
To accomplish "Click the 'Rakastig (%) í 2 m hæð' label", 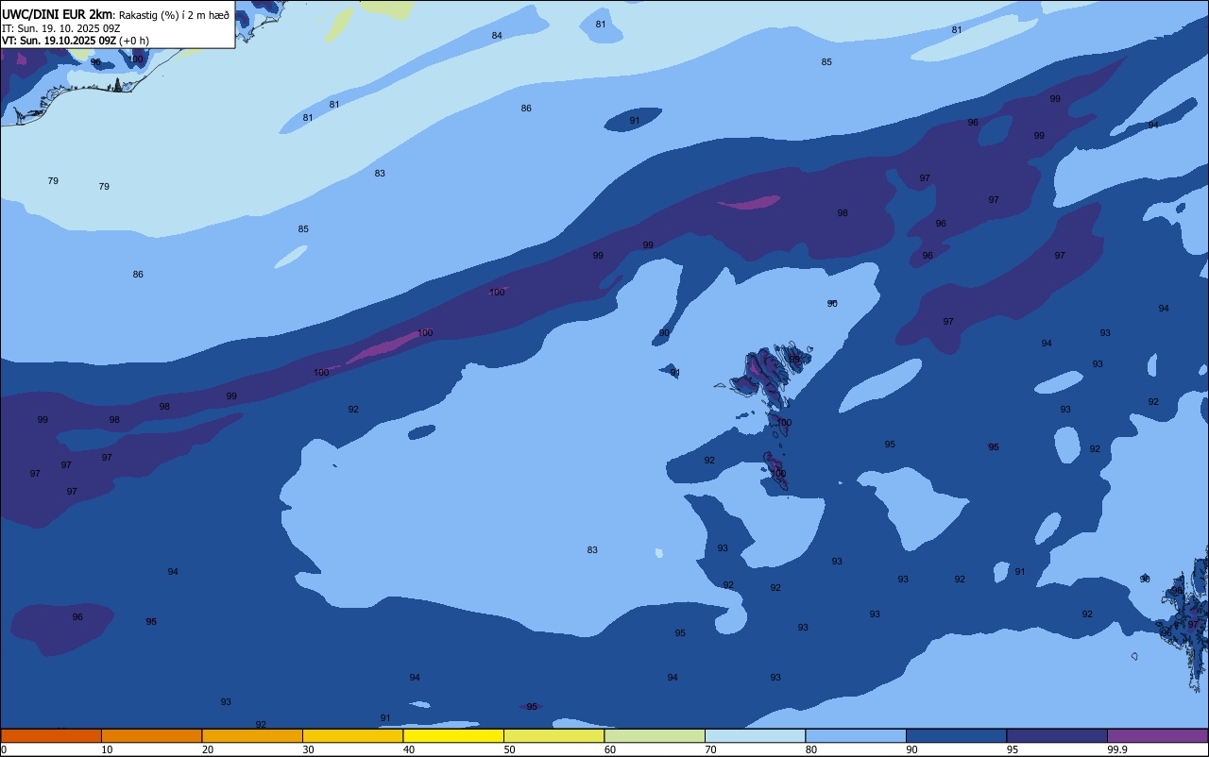I will coord(174,14).
